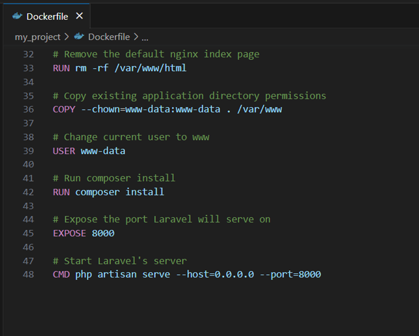The height and width of the screenshot is (336, 419).
Task: Close the Dockerfile editor tab
Action: coord(79,16)
